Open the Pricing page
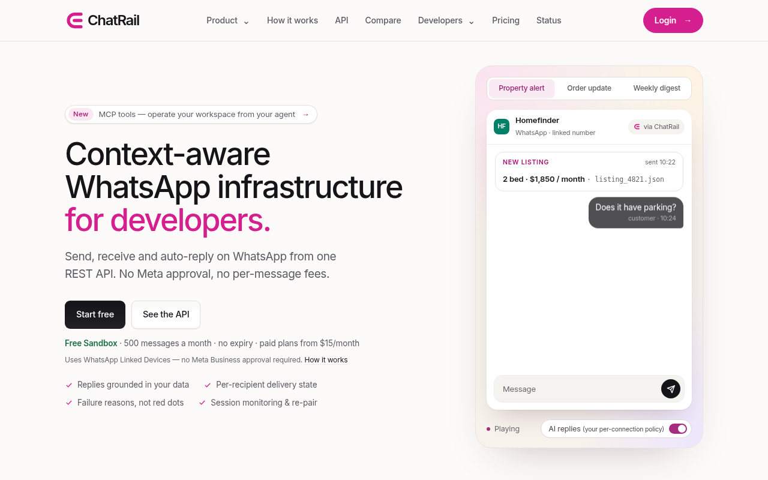768x480 pixels. [x=506, y=20]
